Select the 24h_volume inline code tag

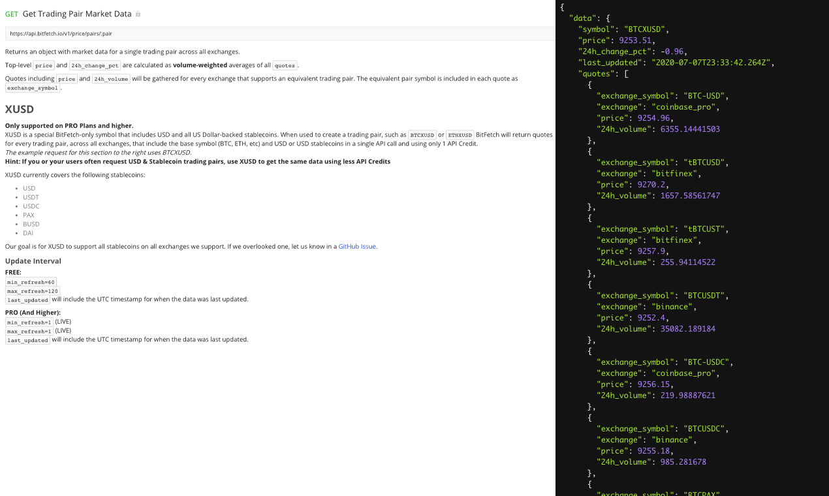click(x=111, y=79)
